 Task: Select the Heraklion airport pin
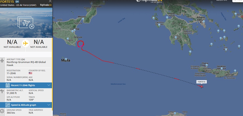pyautogui.click(x=222, y=68)
